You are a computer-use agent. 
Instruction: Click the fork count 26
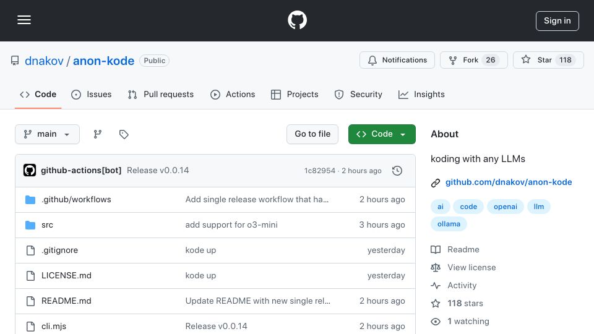[x=490, y=60]
